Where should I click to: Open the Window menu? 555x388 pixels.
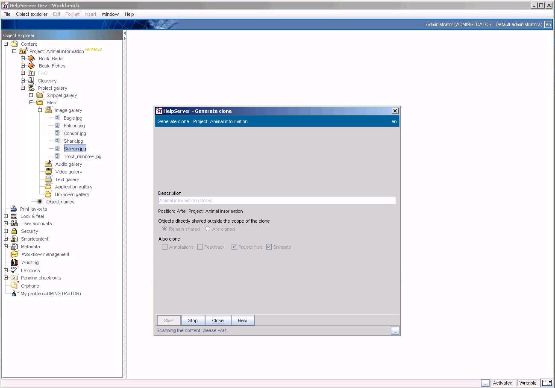click(110, 14)
